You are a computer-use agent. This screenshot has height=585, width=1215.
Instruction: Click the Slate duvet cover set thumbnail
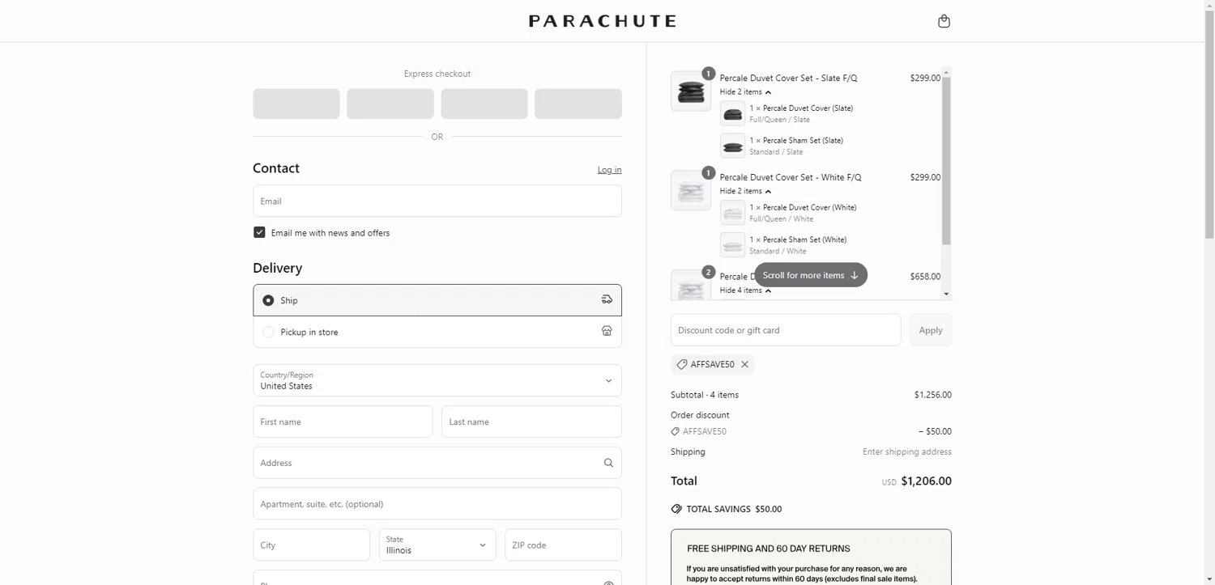[691, 91]
